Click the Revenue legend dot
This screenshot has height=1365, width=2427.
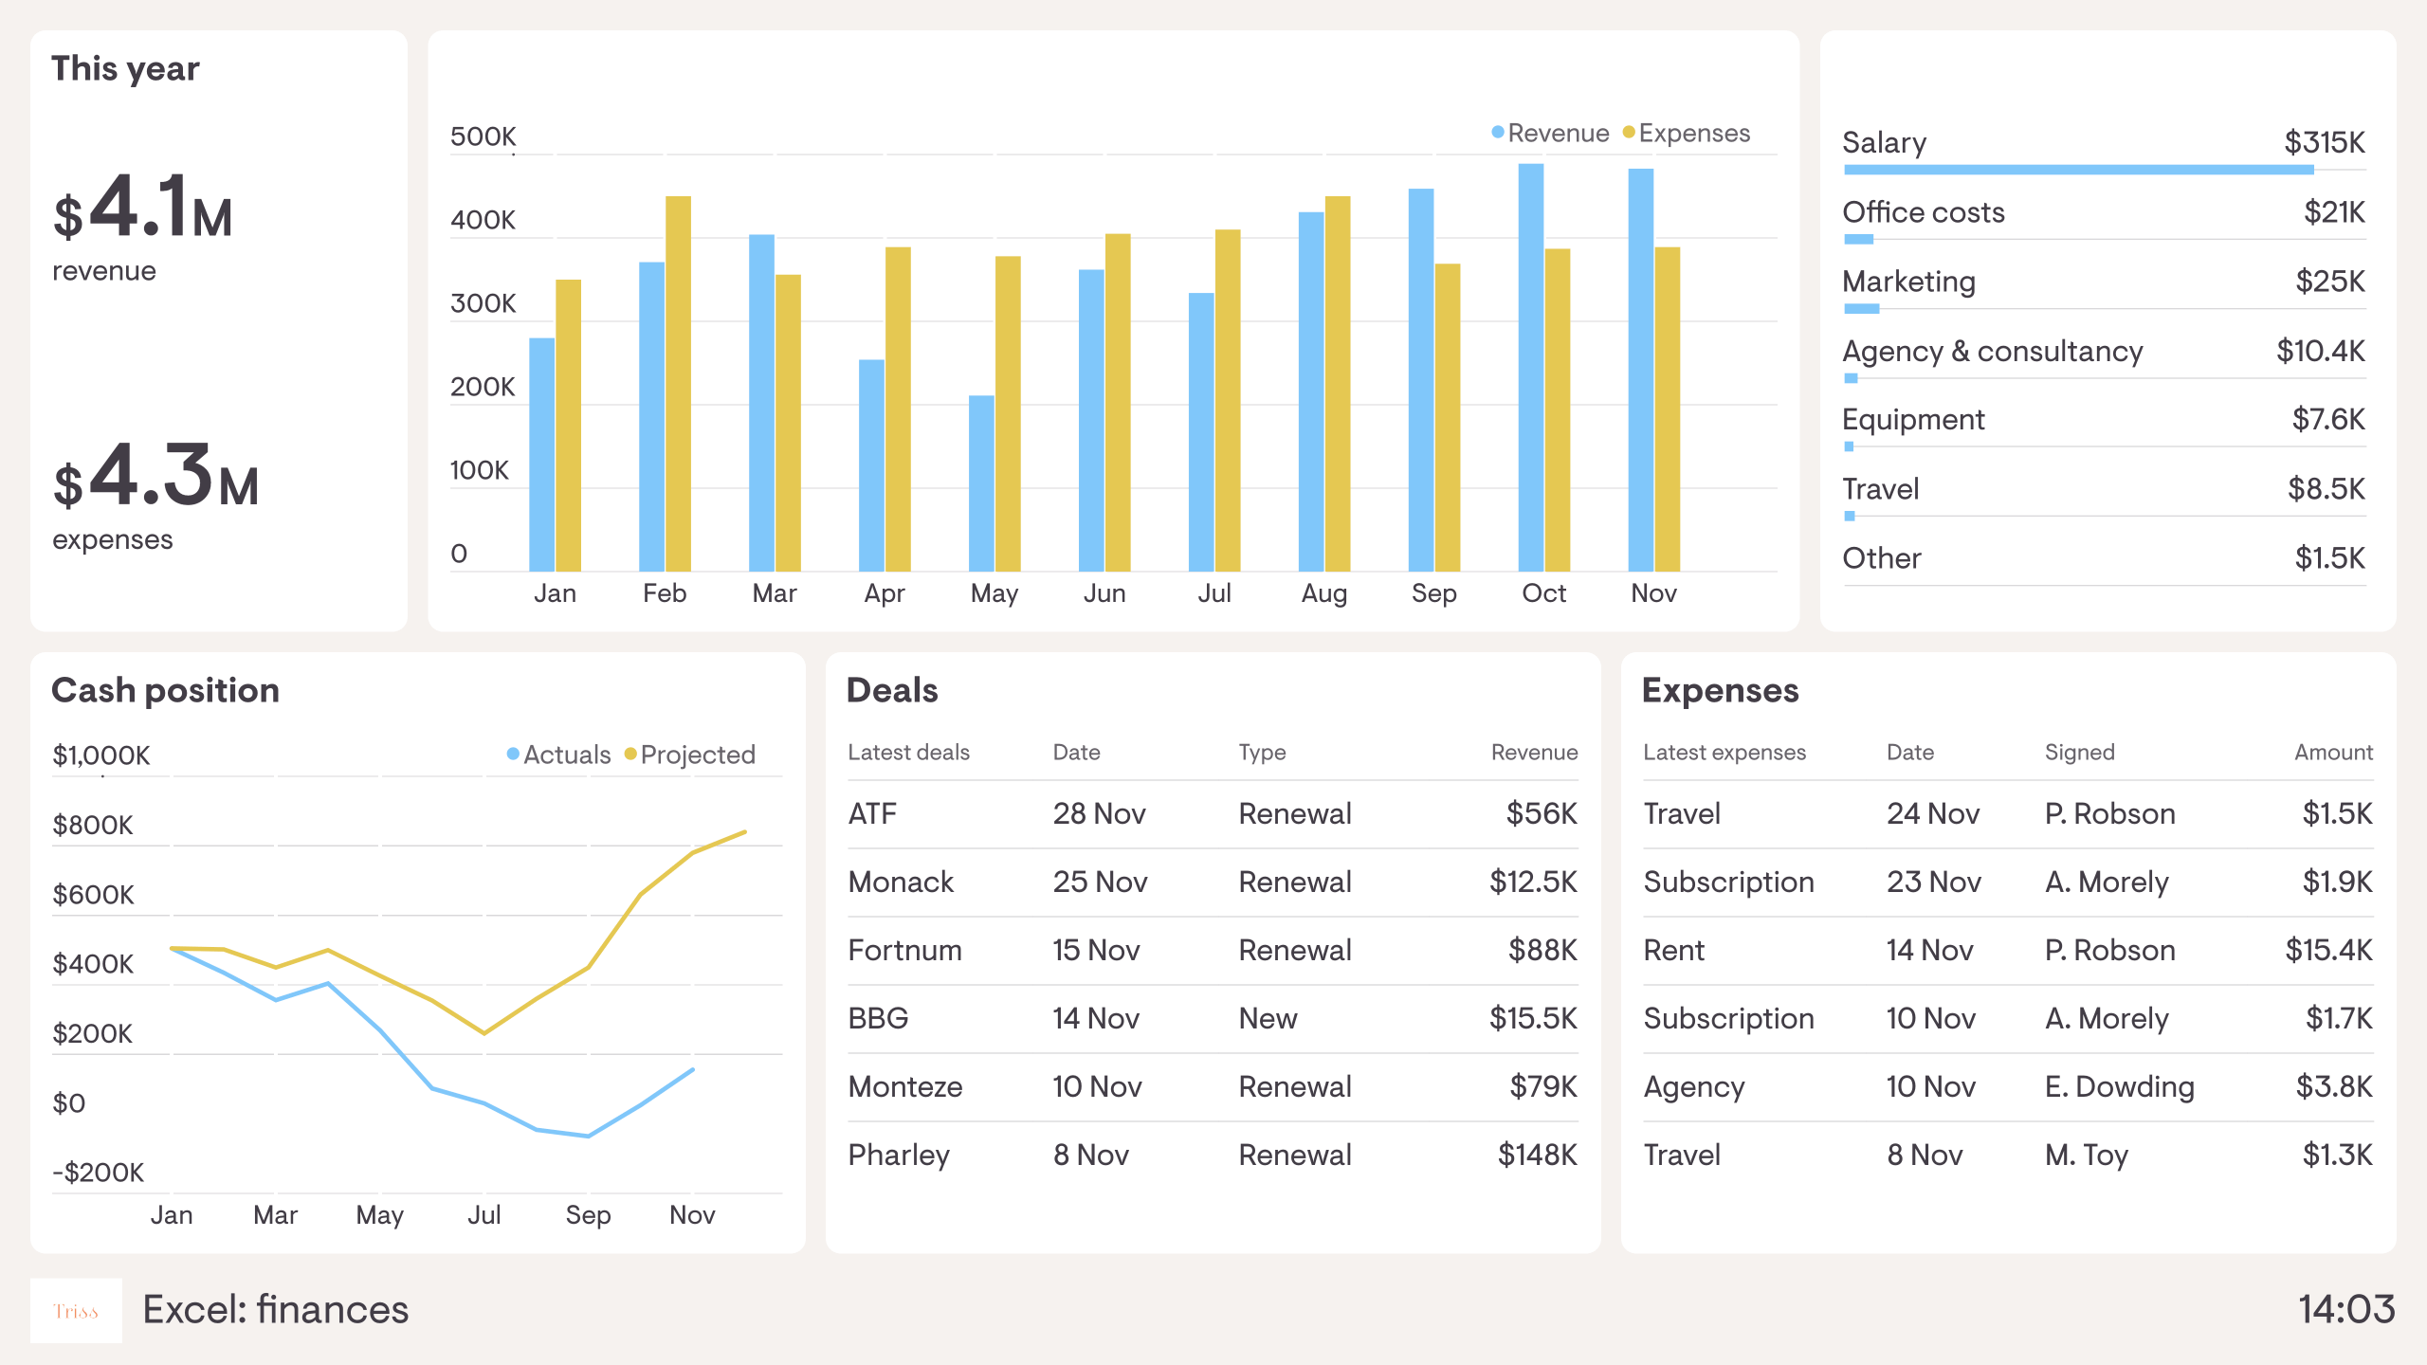click(x=1497, y=133)
